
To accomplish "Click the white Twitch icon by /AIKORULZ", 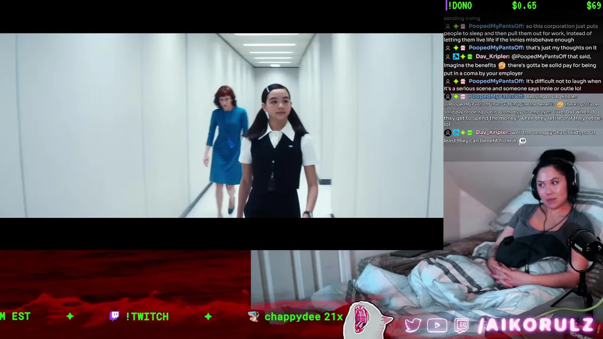I will click(462, 325).
